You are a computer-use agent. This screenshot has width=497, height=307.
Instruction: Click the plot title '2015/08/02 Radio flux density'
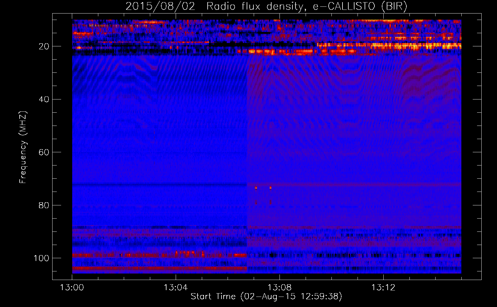click(266, 6)
